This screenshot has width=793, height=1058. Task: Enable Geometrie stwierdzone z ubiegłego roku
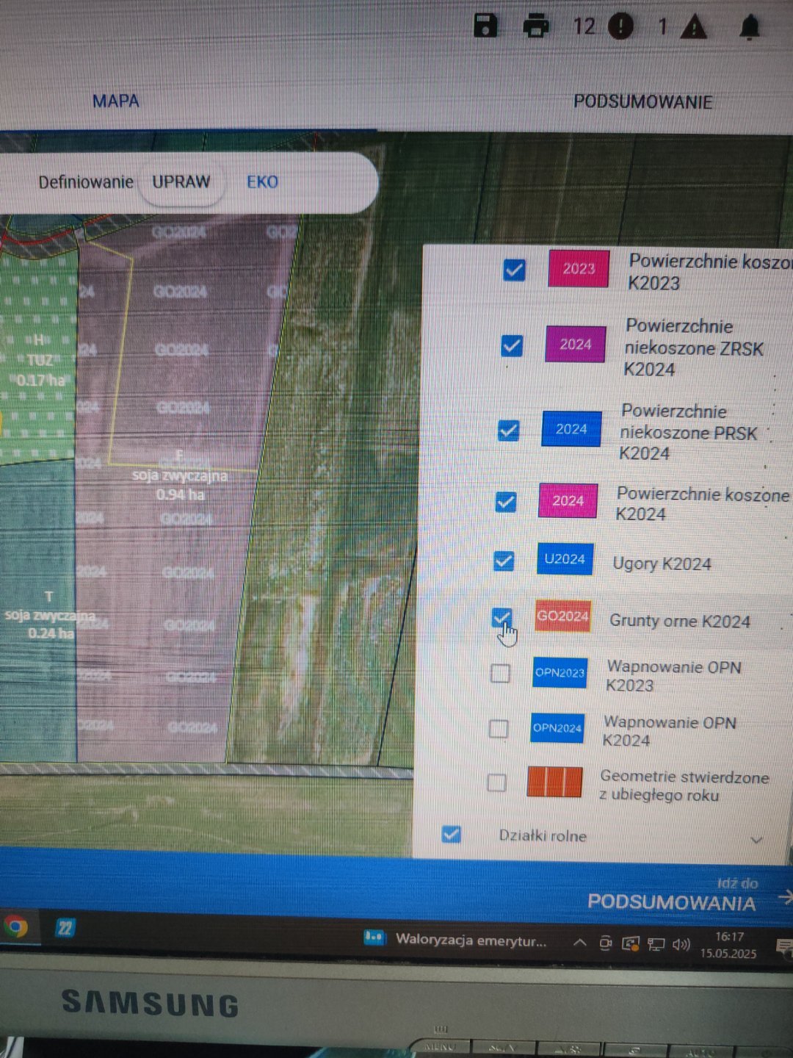[497, 782]
